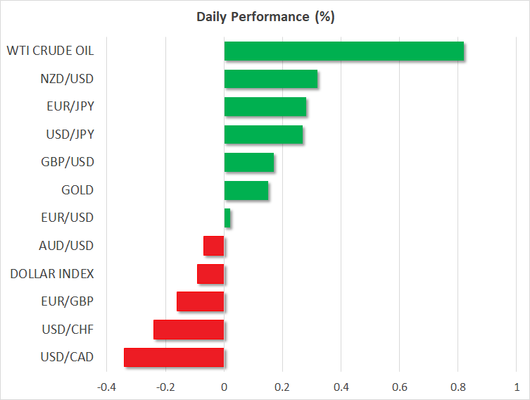
Task: Click the GOLD green bar
Action: 246,190
